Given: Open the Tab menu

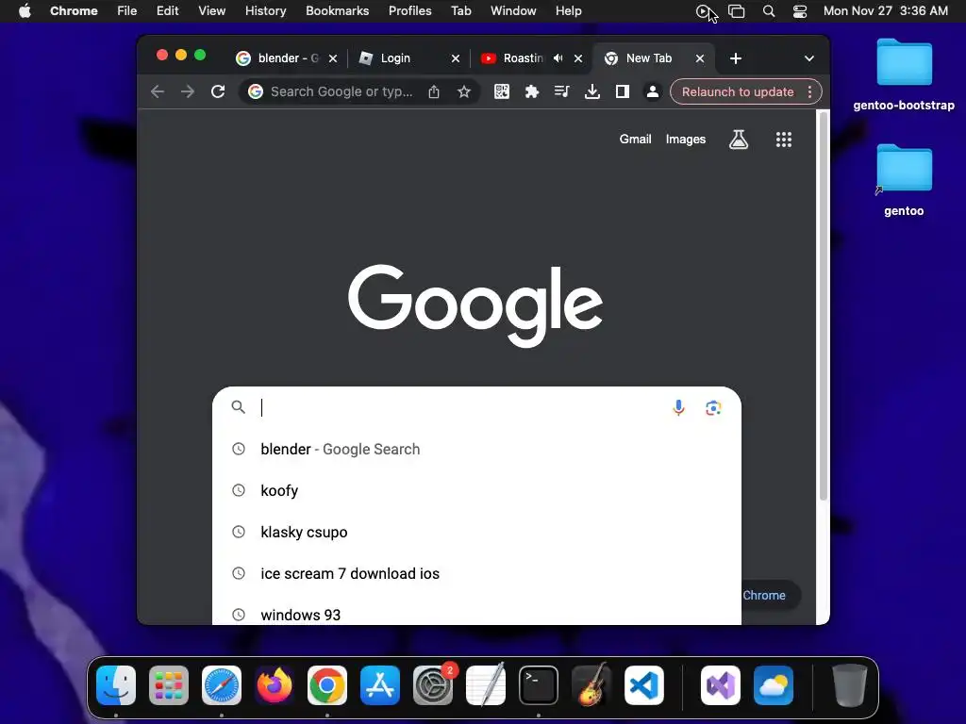Looking at the screenshot, I should 460,10.
